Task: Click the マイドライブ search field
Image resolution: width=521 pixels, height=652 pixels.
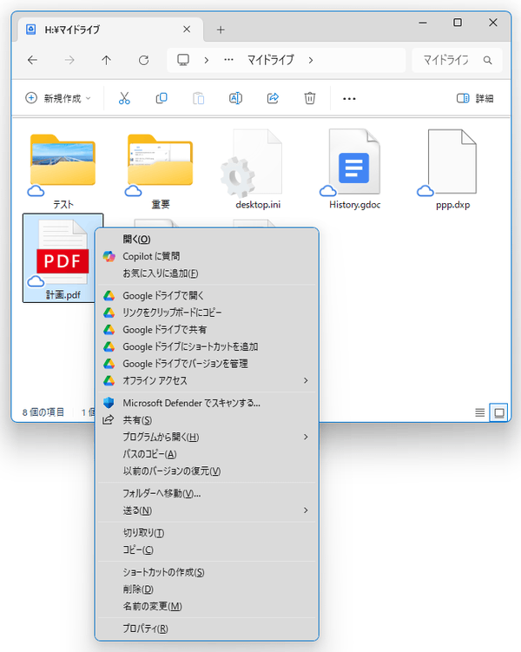Action: pyautogui.click(x=447, y=60)
